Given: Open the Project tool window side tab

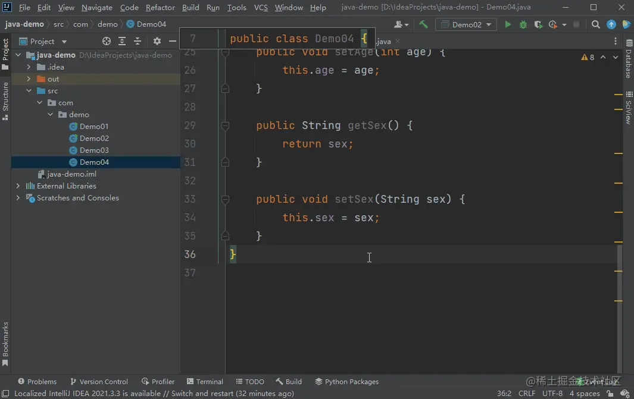Looking at the screenshot, I should coord(5,54).
